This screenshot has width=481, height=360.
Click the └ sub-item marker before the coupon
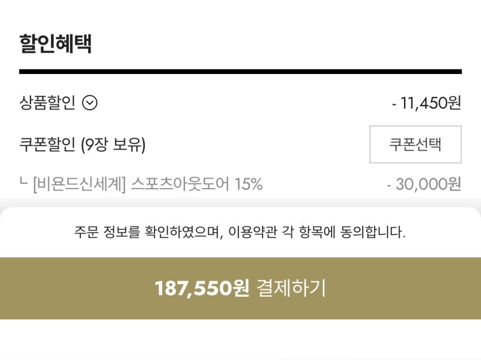pos(23,183)
